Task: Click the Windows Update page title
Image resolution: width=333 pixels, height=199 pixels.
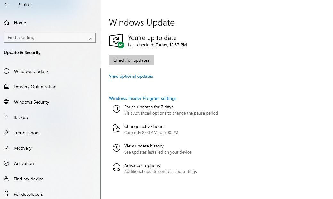Action: 142,22
